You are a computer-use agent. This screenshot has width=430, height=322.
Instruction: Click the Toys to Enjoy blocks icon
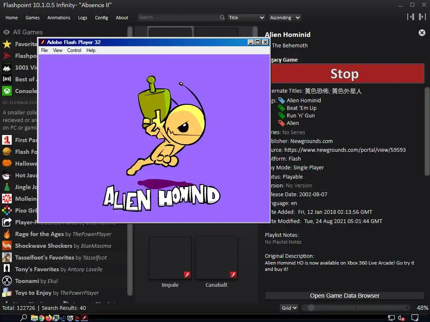(7, 293)
